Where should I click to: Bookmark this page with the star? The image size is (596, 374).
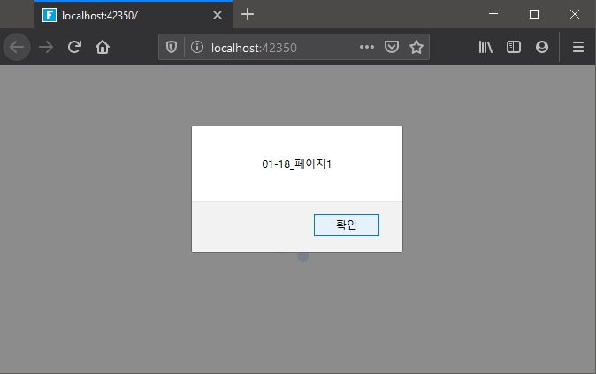tap(416, 48)
